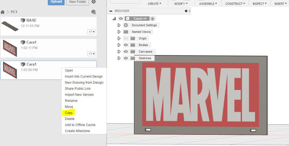289x146 pixels.
Task: Click the Upload button
Action: coord(56,2)
